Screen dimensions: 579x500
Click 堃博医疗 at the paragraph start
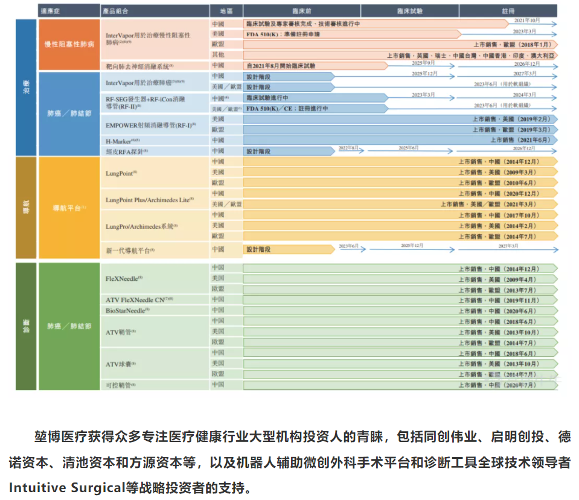pos(61,437)
